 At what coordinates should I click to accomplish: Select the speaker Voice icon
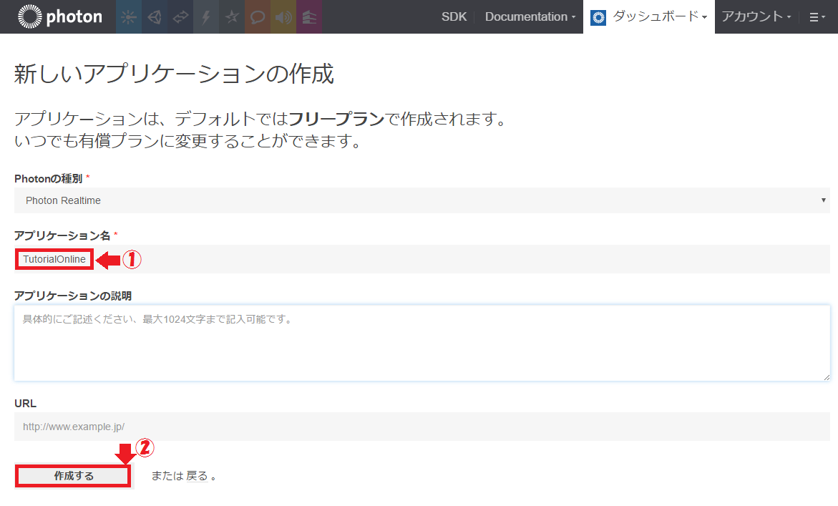click(283, 17)
